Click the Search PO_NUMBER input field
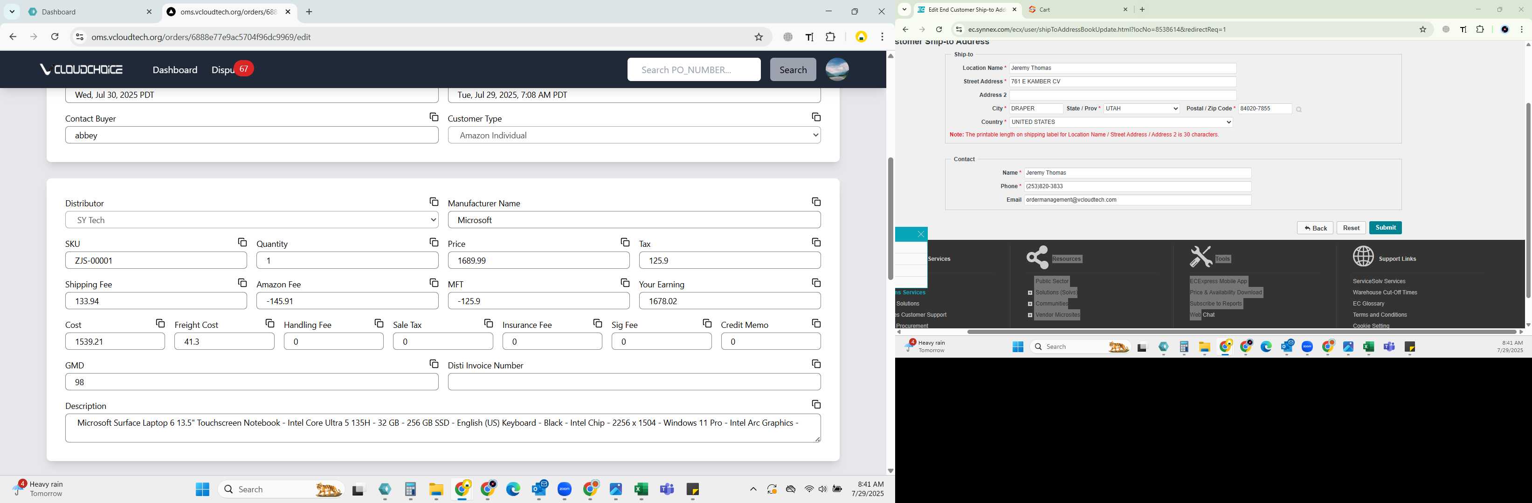Screen dimensions: 1532x503 pos(693,69)
